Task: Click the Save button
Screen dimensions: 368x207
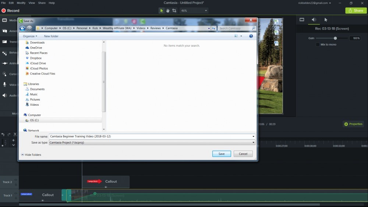Action: coord(222,154)
